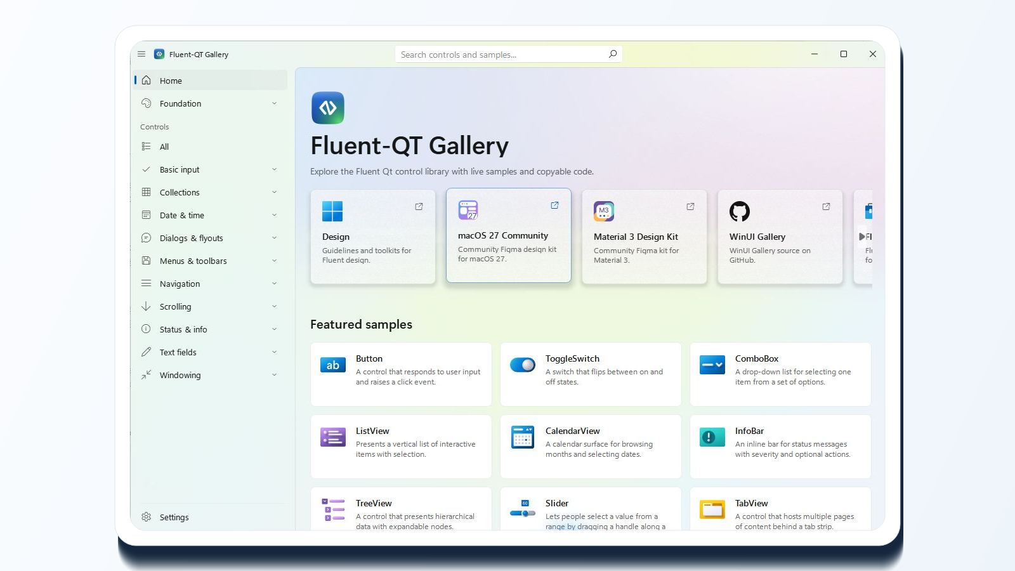Click the Status & info icon
The height and width of the screenshot is (571, 1015).
(147, 329)
